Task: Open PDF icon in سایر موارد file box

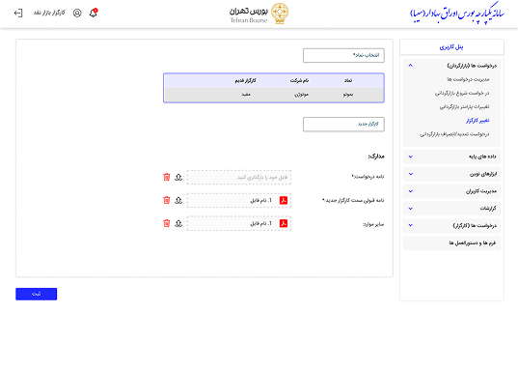Action: [284, 223]
